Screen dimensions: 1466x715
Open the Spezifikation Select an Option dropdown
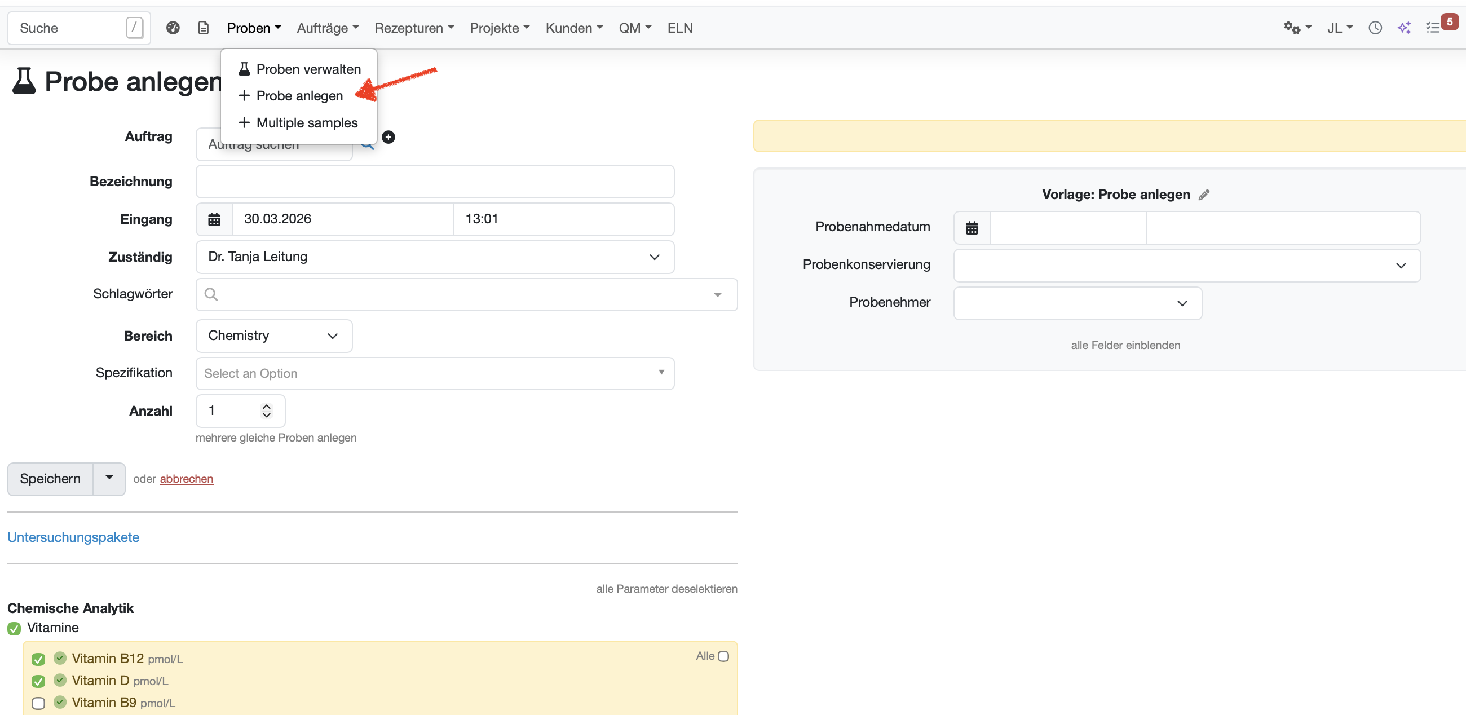[435, 373]
